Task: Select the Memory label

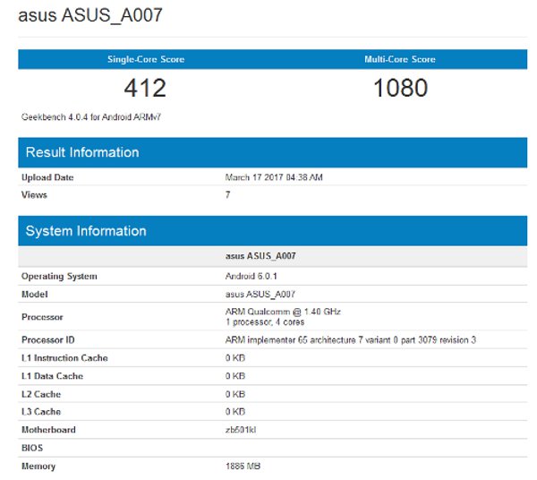Action: point(38,467)
